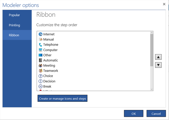Viewport: 169px width, 120px height.
Task: Move selected step up with arrow
Action: click(x=158, y=57)
